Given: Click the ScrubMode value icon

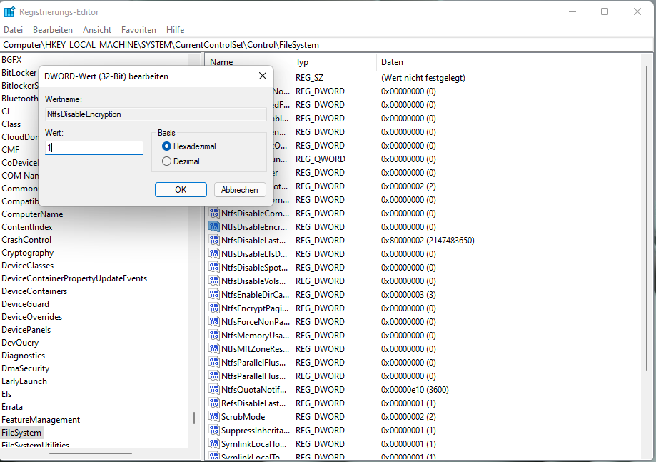Looking at the screenshot, I should coord(214,416).
